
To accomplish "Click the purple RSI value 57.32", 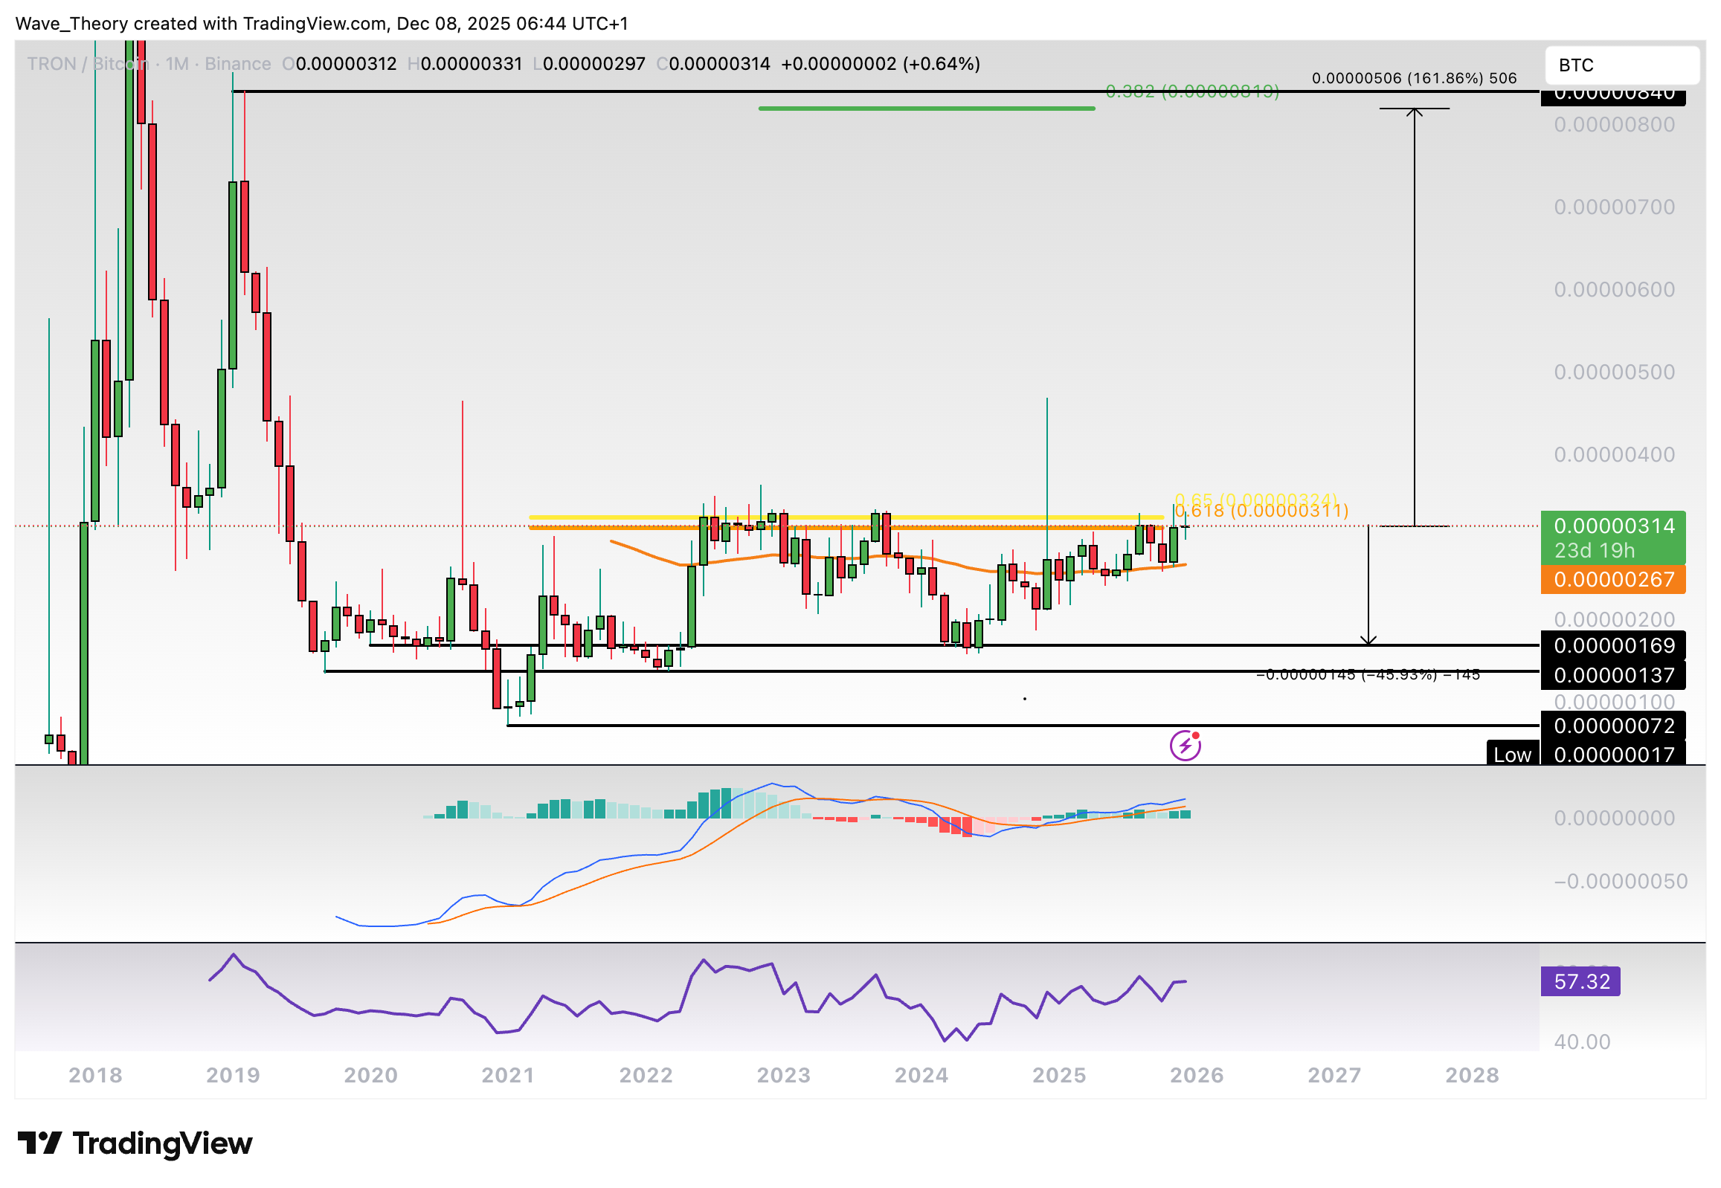I will click(1581, 982).
